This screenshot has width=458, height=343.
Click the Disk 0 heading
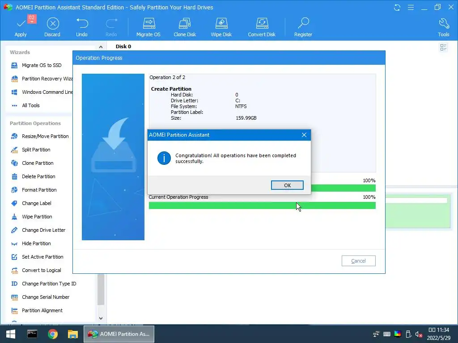coord(123,46)
